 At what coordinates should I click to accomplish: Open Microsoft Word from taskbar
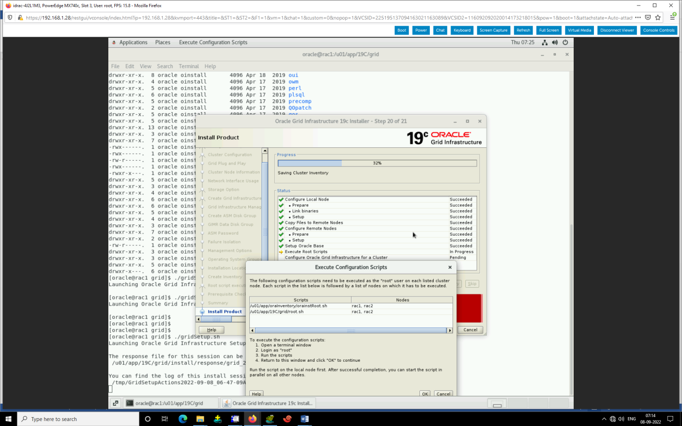tap(305, 419)
